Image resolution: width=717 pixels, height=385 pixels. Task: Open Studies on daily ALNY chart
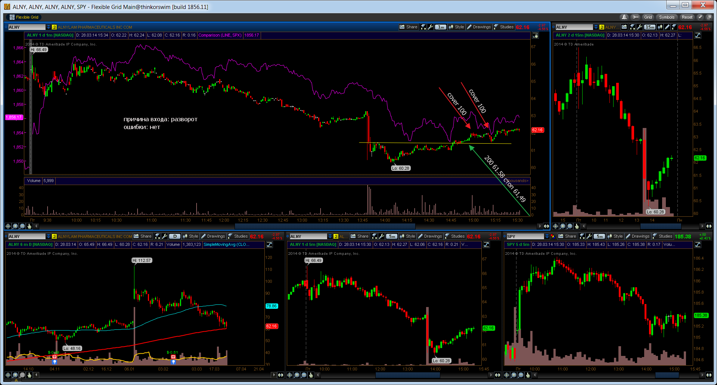(x=238, y=236)
